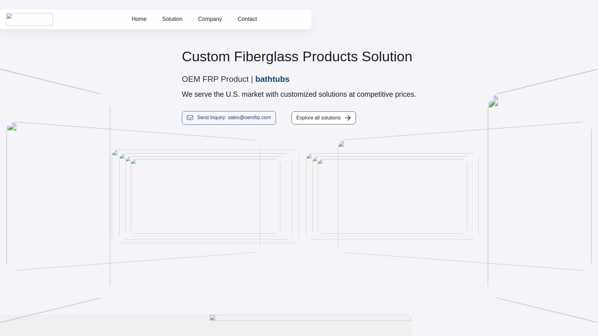Viewport: 598px width, 336px height.
Task: Click the Custom Fiberglass Products Solution heading
Action: (x=297, y=57)
